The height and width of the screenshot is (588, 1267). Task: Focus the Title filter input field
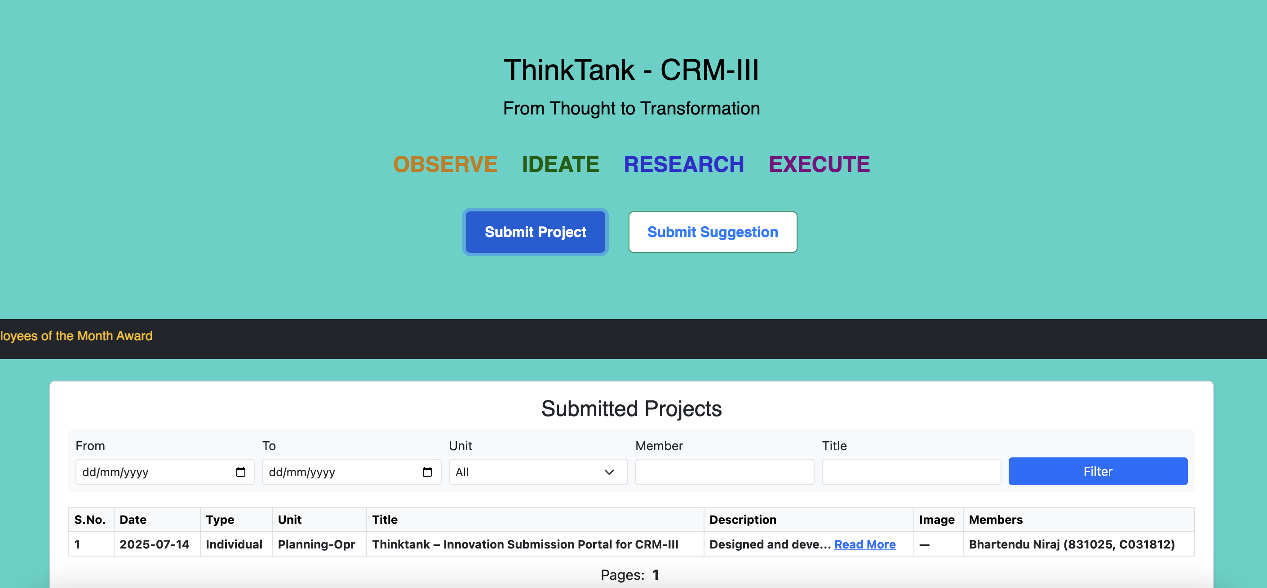pyautogui.click(x=910, y=472)
